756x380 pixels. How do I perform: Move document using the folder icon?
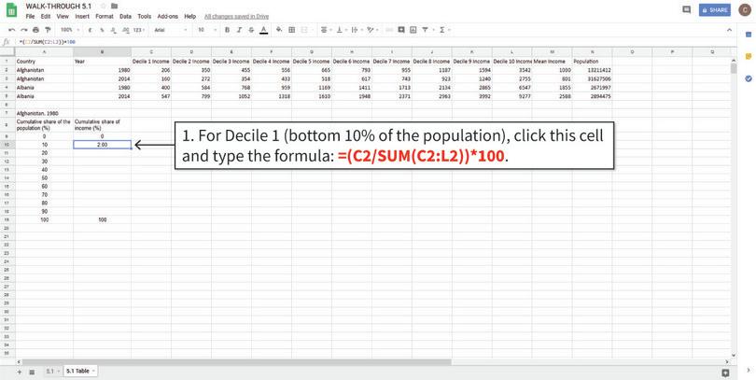(x=114, y=7)
